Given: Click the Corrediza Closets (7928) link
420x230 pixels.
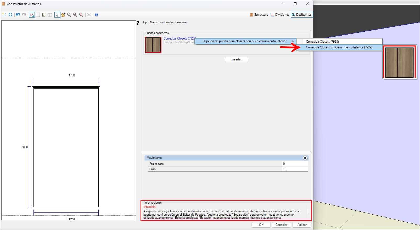Looking at the screenshot, I should [180, 38].
